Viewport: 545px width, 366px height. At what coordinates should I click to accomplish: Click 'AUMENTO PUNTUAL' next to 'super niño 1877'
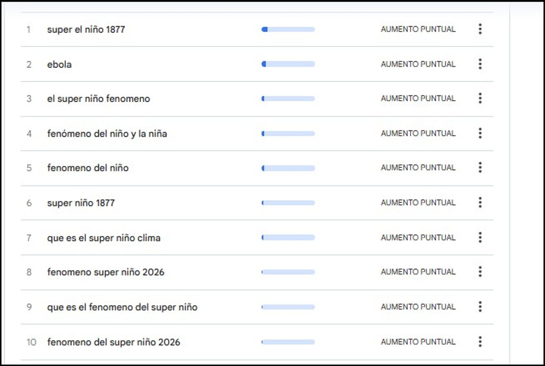coord(418,203)
